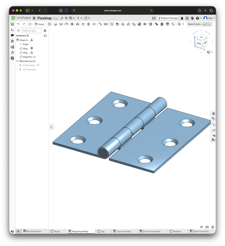Image resolution: width=225 pixels, height=246 pixels.
Task: Click the share link icon beside Main
Action: point(62,18)
